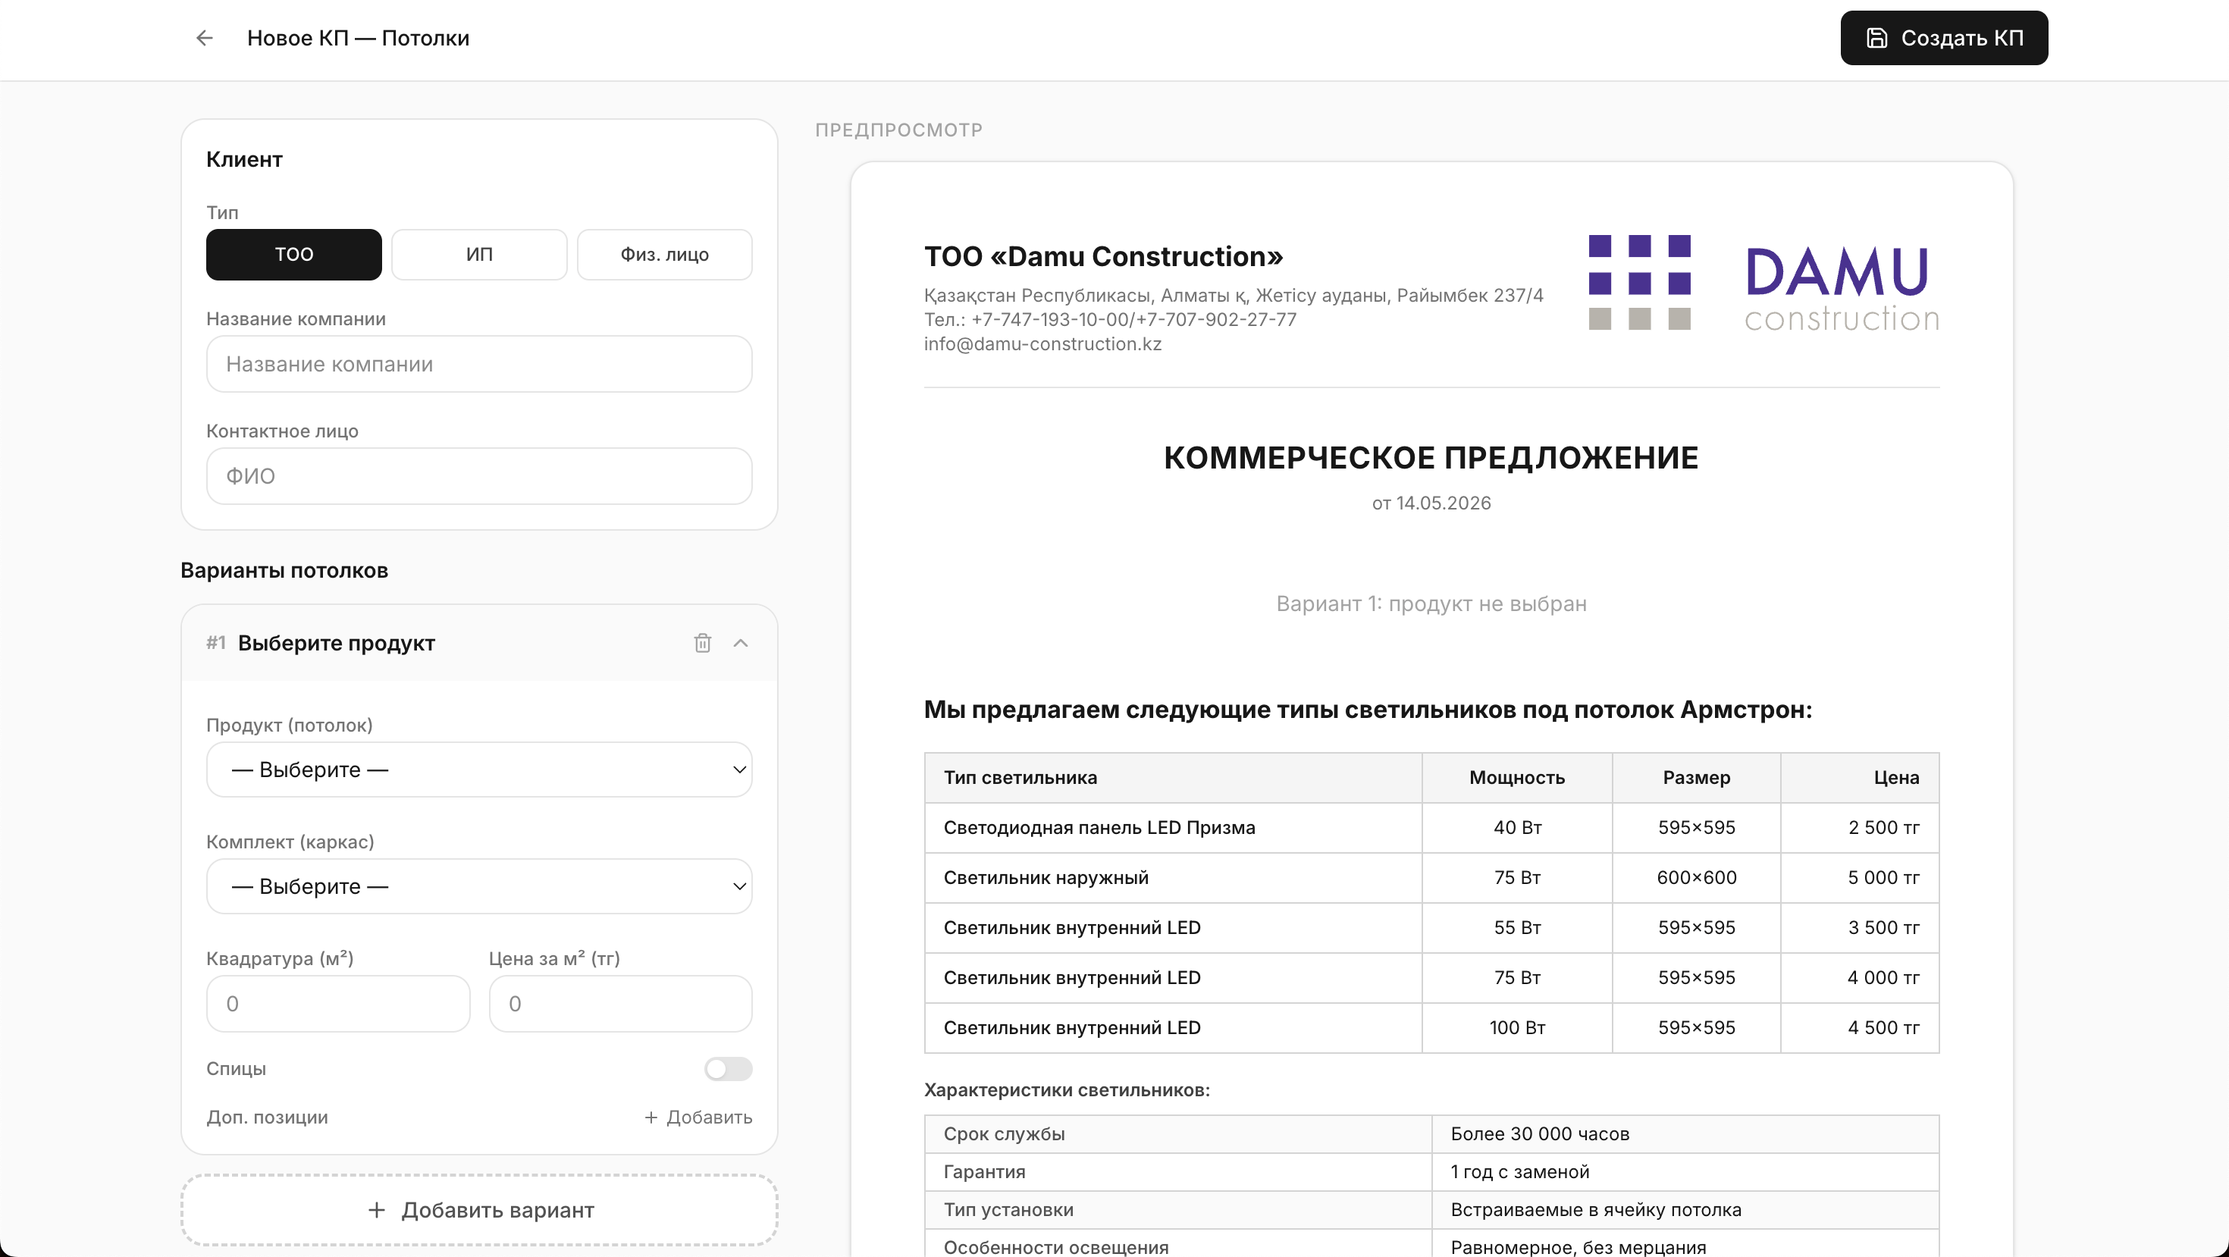Delete variant #1 with trash icon

(703, 643)
